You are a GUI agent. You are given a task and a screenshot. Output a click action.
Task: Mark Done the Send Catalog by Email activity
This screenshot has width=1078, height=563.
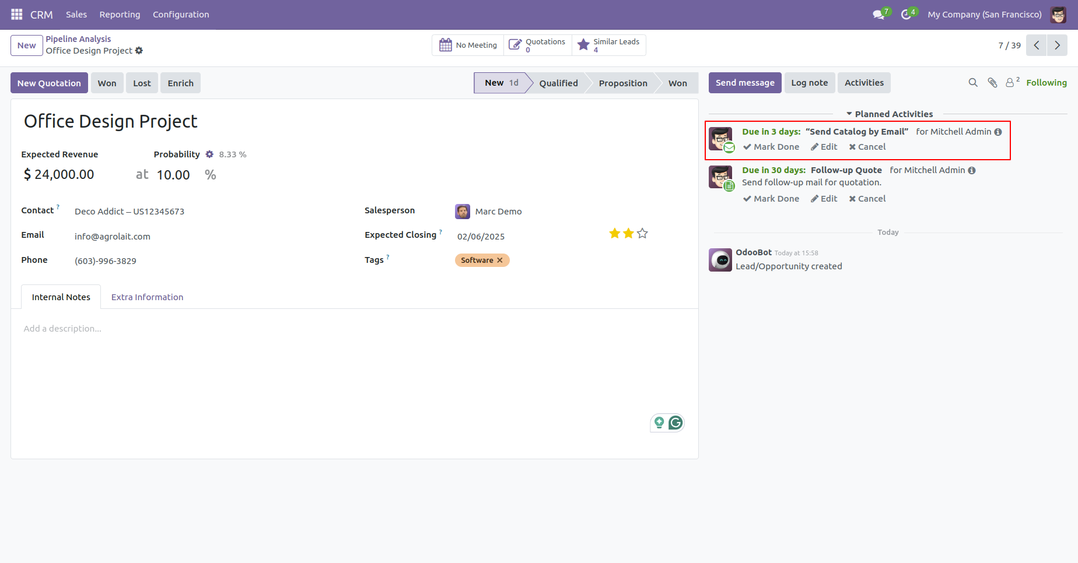(x=771, y=147)
